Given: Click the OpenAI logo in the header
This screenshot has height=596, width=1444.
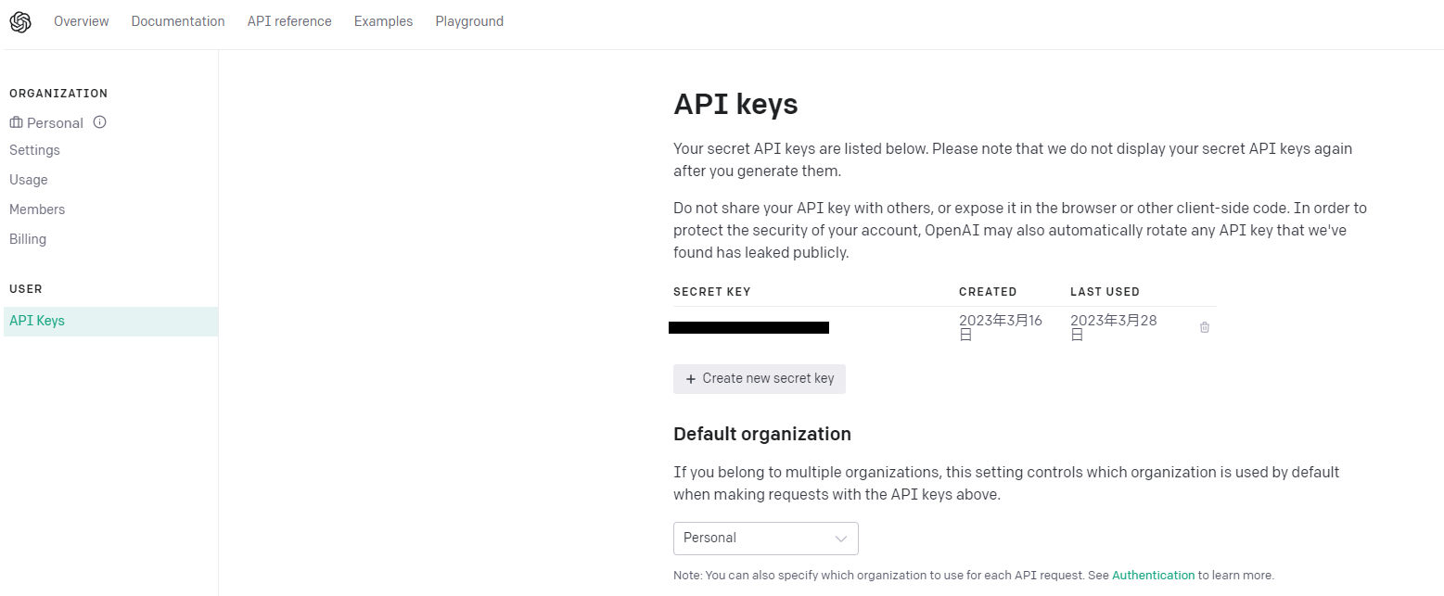Looking at the screenshot, I should [x=20, y=20].
